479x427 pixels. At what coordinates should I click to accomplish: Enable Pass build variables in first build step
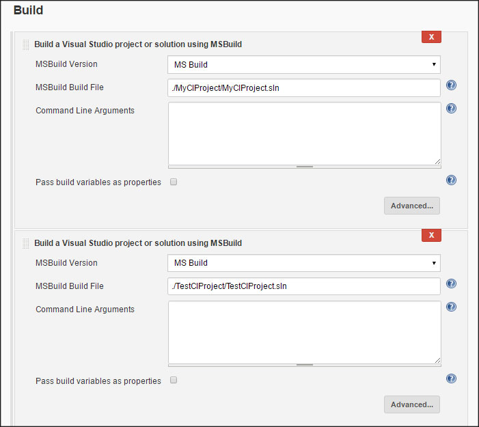click(x=174, y=182)
